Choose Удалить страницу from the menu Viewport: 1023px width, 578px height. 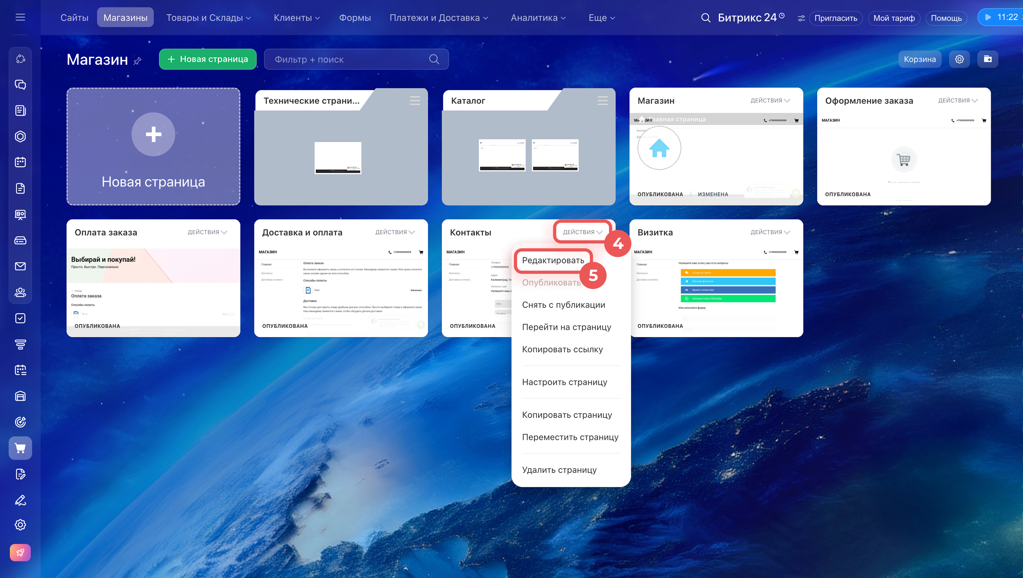[x=559, y=470]
